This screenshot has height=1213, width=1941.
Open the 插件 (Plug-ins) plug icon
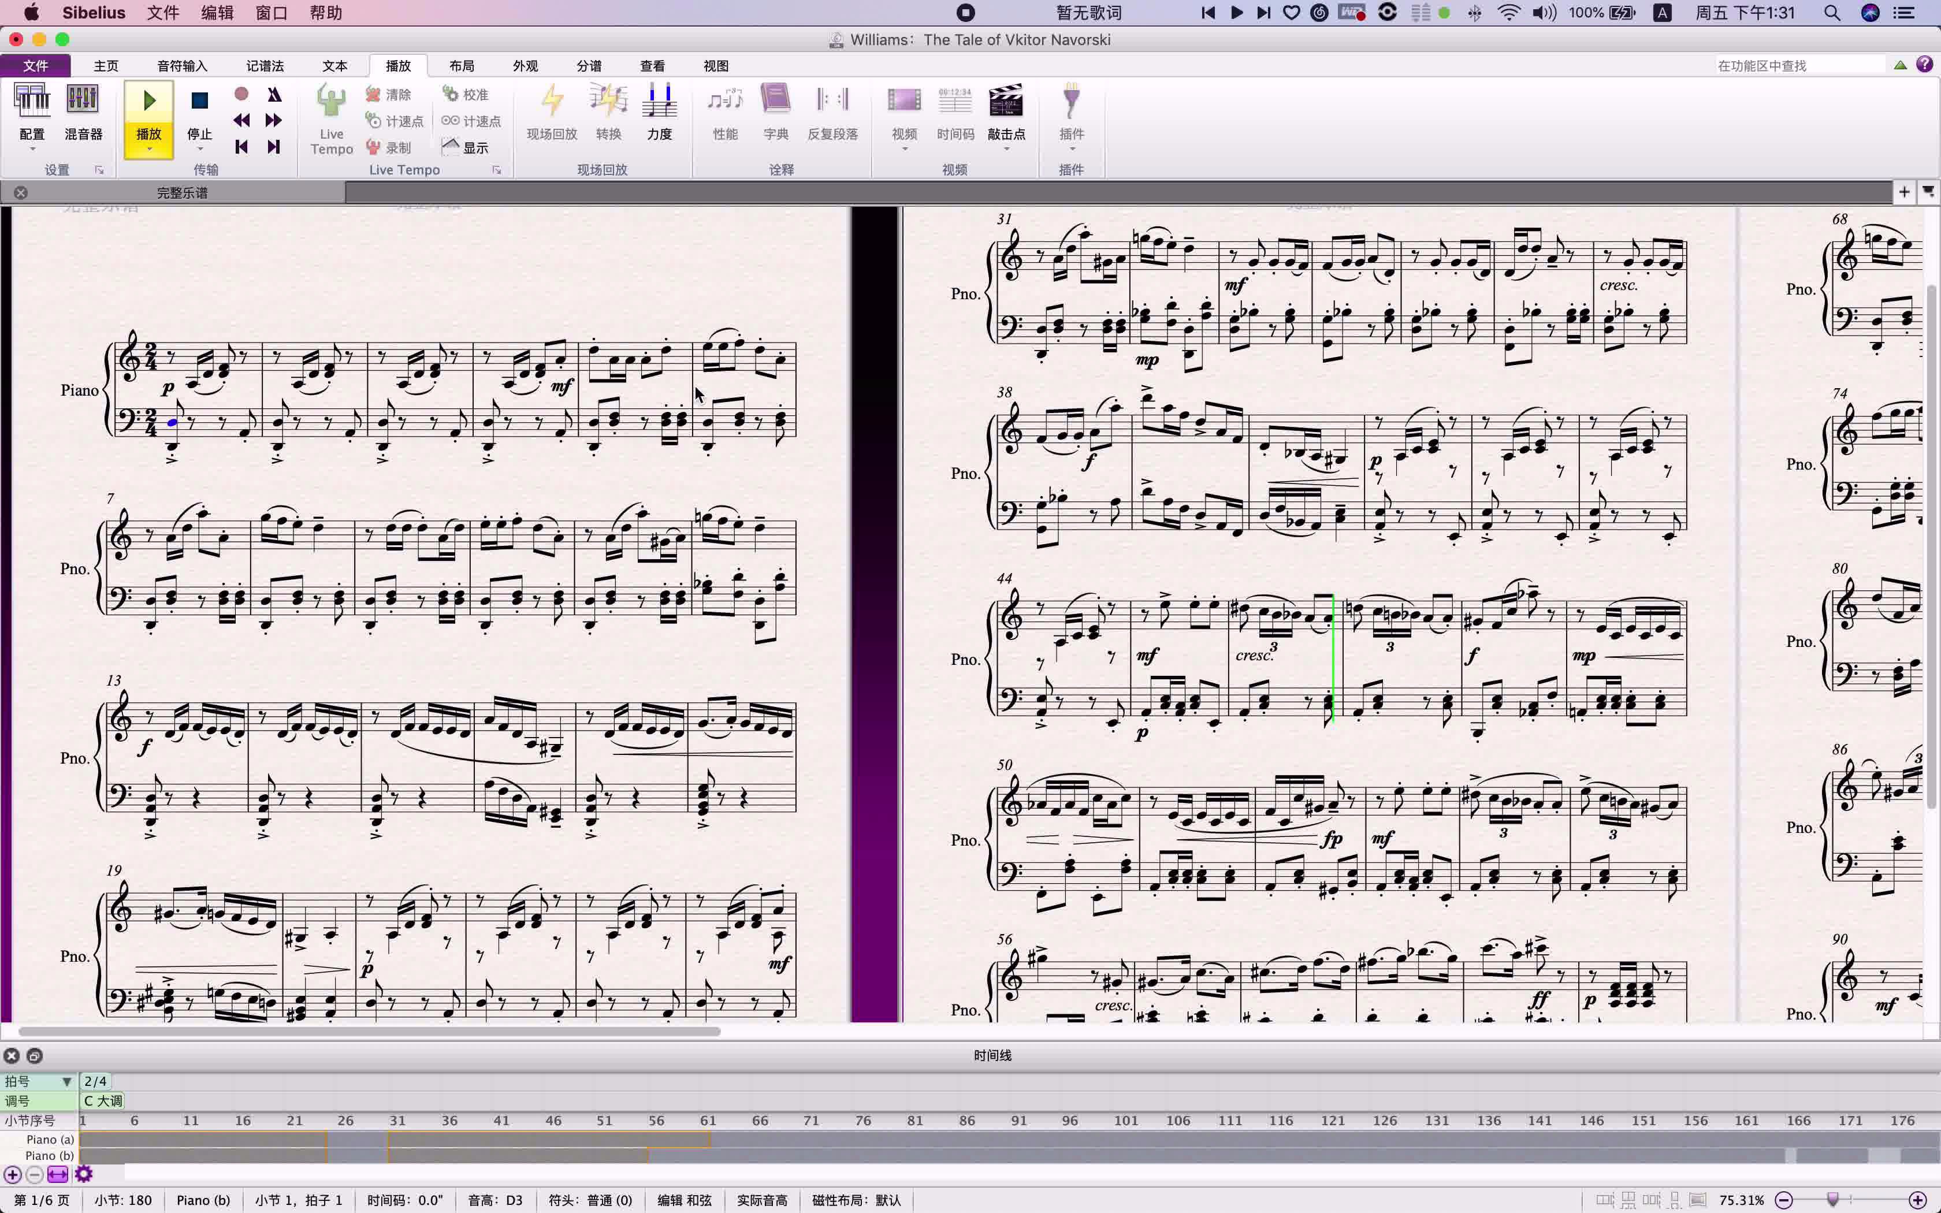click(1072, 101)
